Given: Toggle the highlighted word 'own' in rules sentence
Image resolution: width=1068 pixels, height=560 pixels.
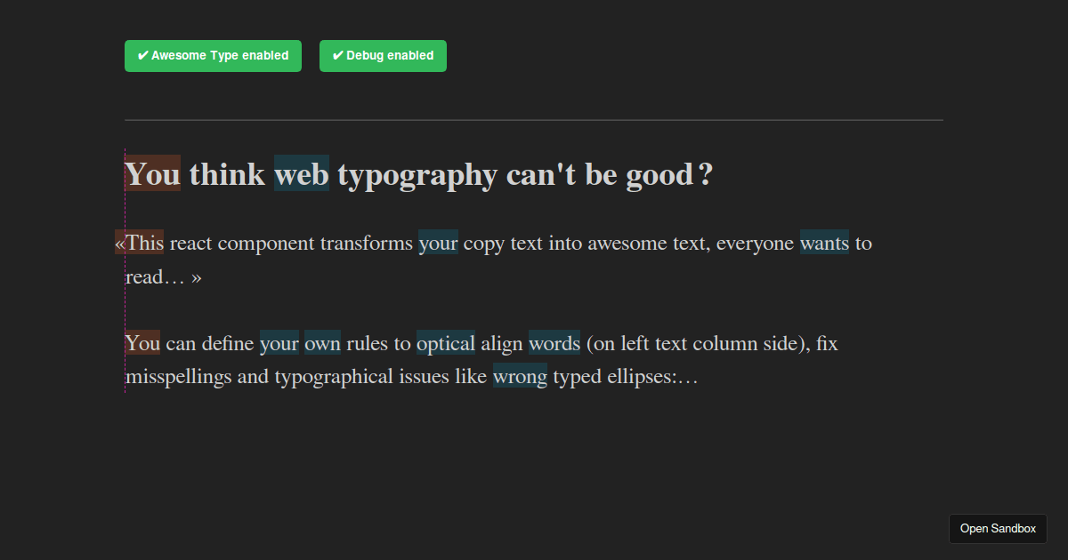Looking at the screenshot, I should tap(322, 343).
